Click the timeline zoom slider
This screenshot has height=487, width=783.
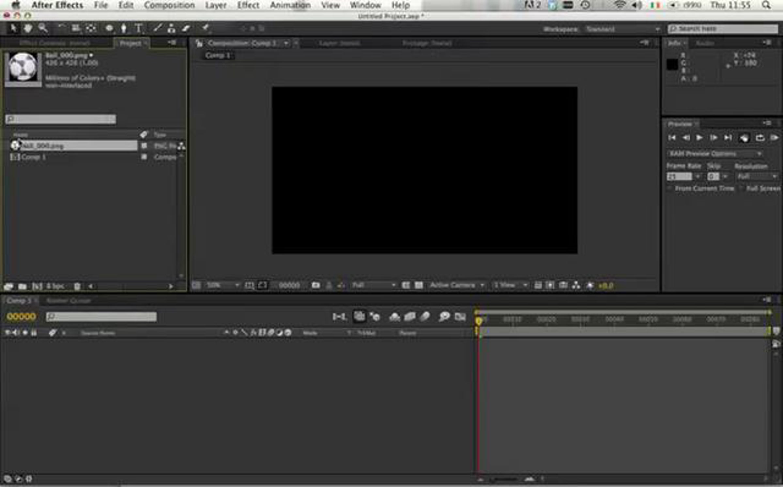504,479
